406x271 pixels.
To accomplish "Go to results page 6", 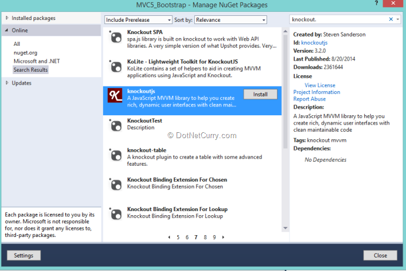I will coord(187,237).
